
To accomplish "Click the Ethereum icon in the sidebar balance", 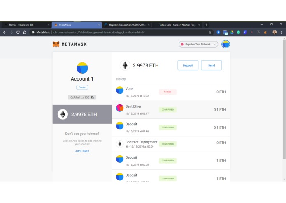I will 63,114.
